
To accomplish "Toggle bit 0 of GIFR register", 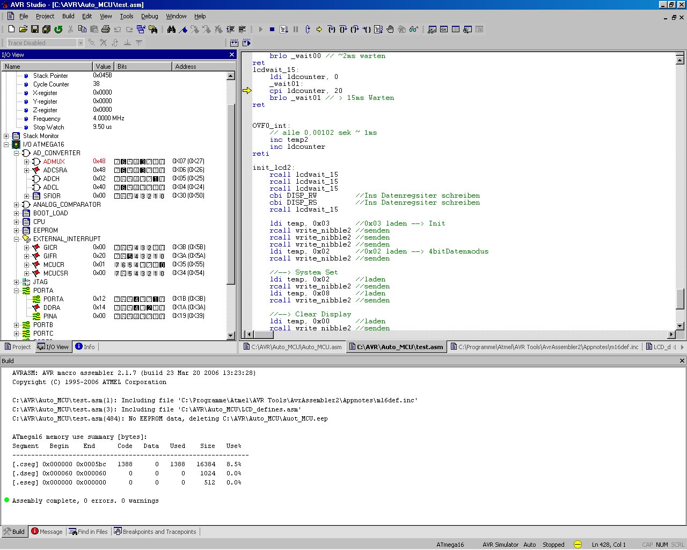I will click(162, 256).
